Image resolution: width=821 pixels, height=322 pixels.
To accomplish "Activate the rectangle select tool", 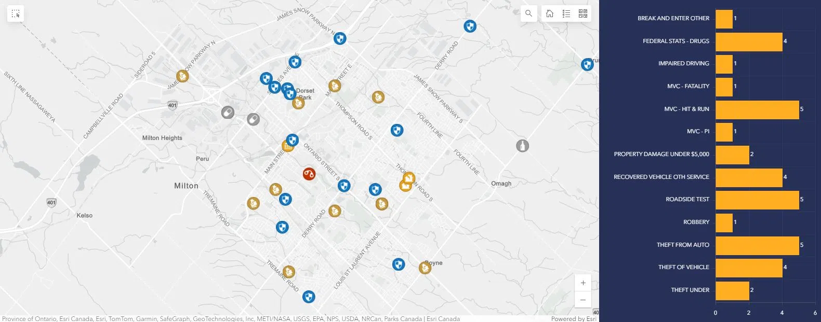I will (x=16, y=14).
